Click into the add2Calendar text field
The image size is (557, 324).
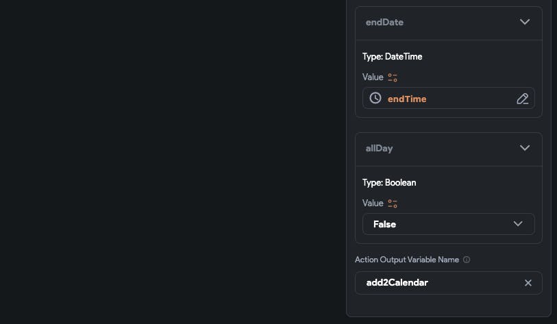point(438,283)
